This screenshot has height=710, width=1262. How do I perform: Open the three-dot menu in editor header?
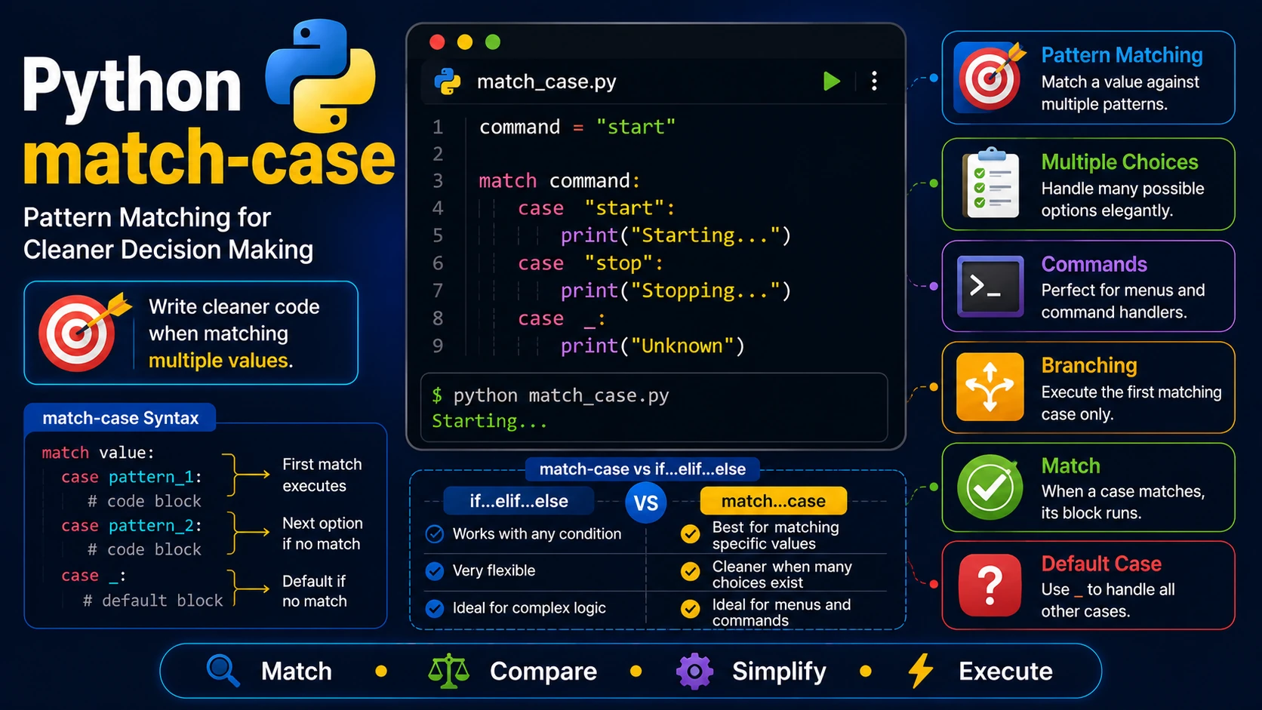click(x=874, y=81)
